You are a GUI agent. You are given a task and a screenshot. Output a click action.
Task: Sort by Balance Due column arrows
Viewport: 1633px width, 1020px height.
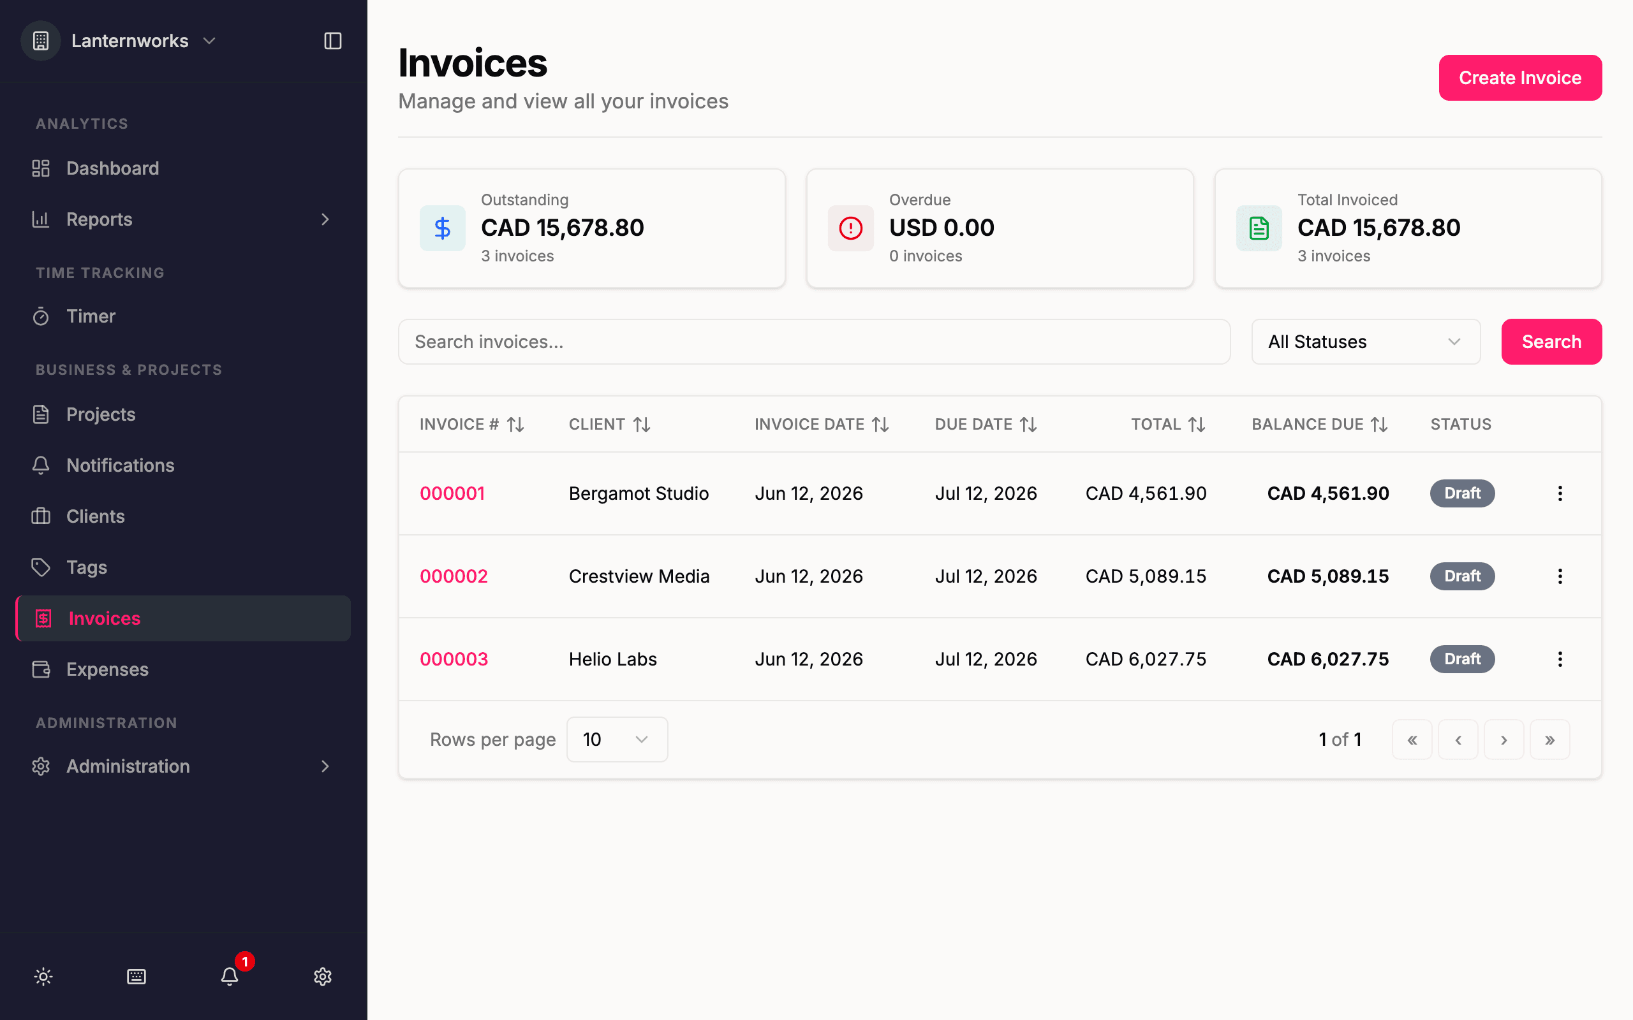[x=1379, y=425]
